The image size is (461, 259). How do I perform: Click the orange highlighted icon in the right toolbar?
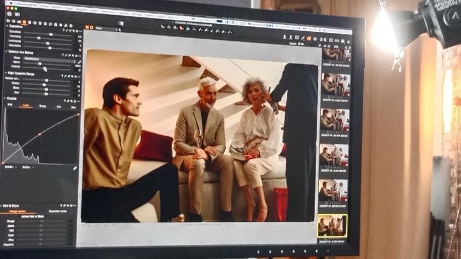309,38
